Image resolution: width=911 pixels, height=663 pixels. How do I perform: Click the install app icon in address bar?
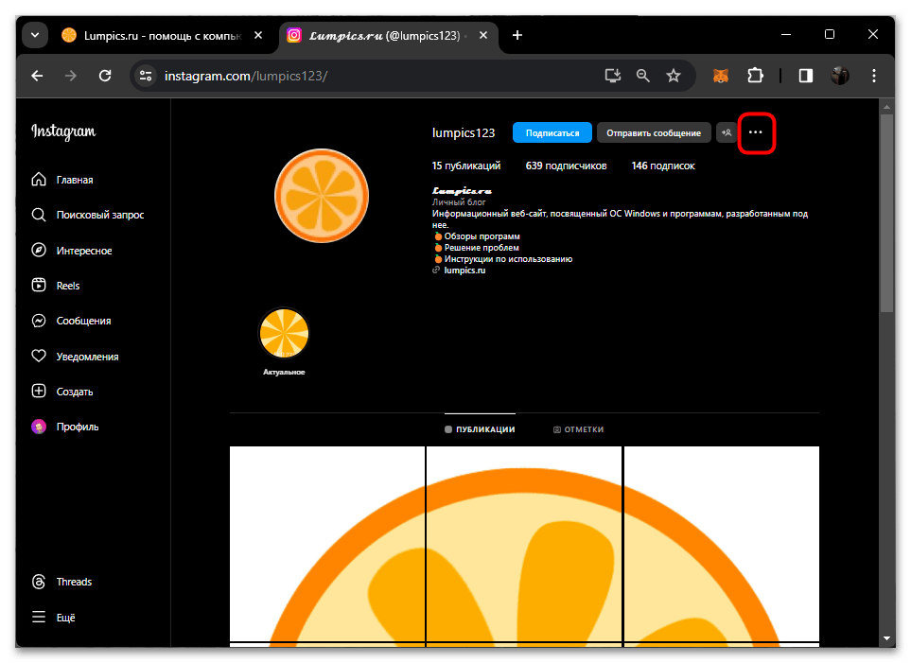pyautogui.click(x=612, y=76)
